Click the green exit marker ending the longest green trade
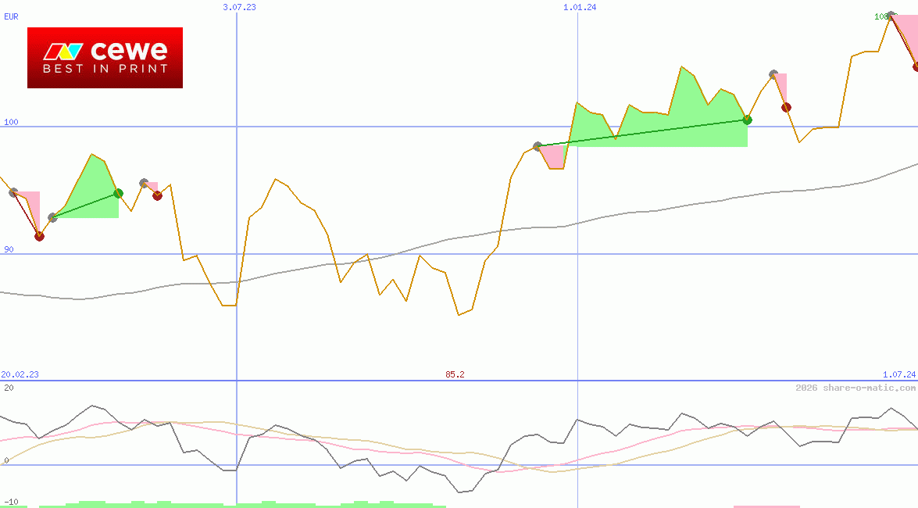 747,120
